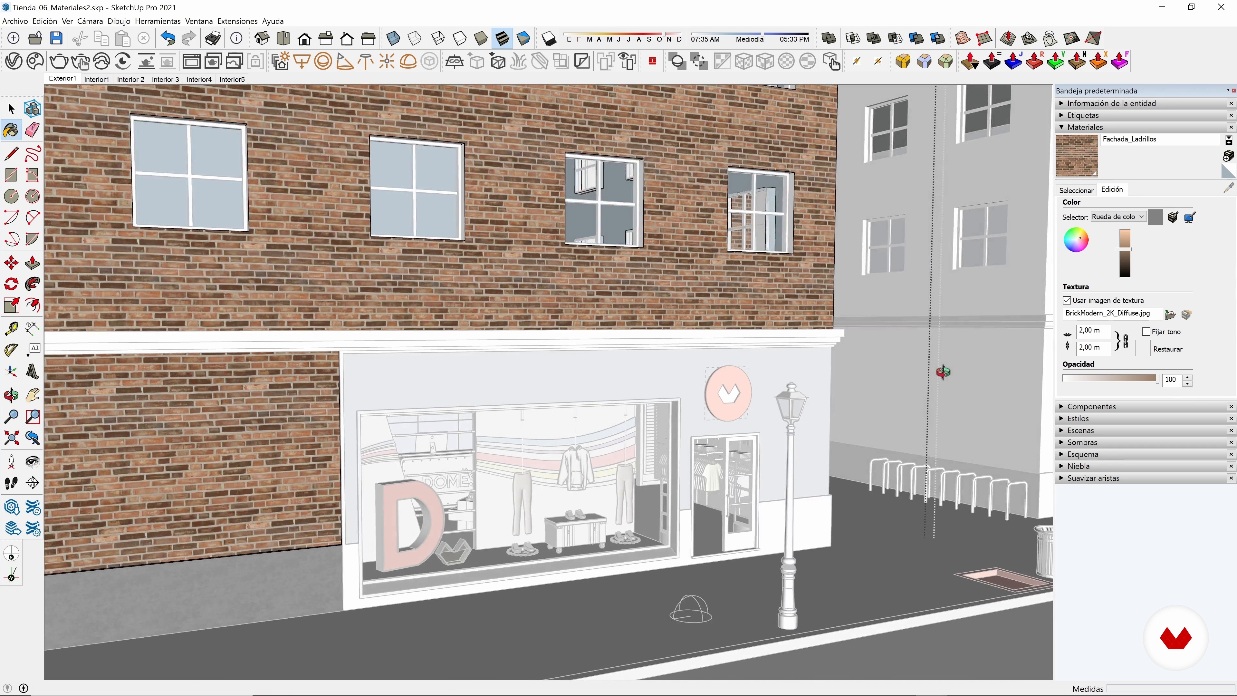Toggle the Monochrome face style
The image size is (1237, 696).
tap(523, 38)
